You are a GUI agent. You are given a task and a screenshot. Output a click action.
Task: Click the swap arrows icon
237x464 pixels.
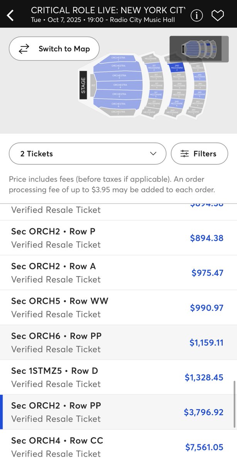click(x=24, y=49)
